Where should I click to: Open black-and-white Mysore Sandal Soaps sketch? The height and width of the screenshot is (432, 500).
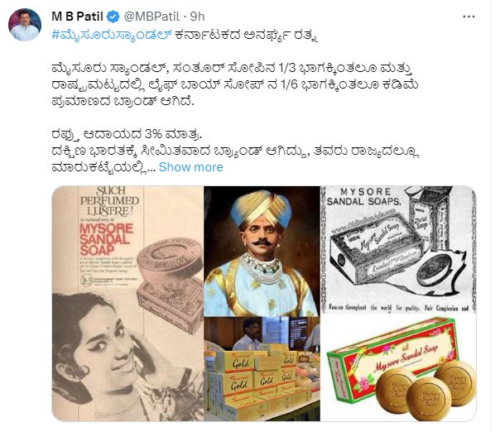click(x=398, y=250)
